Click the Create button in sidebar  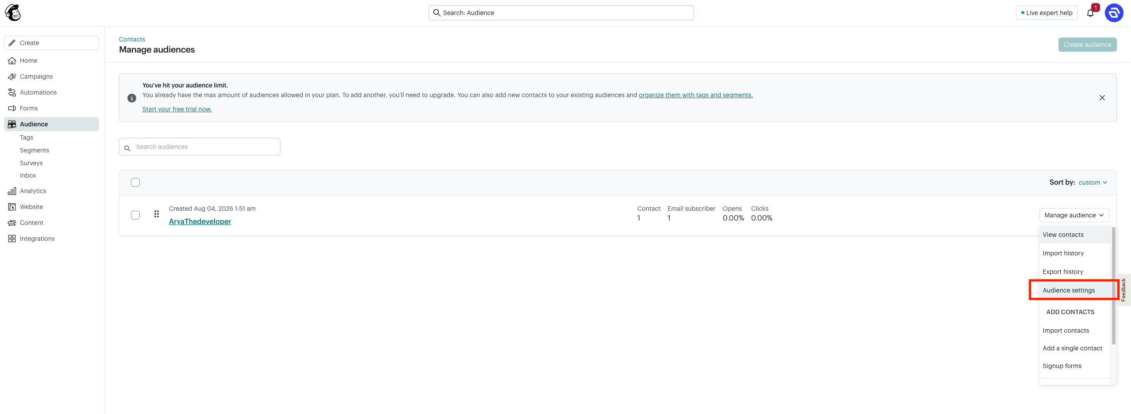pyautogui.click(x=51, y=43)
